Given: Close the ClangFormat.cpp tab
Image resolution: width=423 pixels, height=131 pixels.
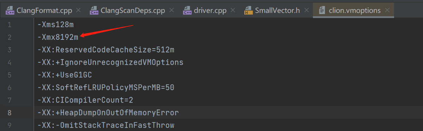Looking at the screenshot, I should pyautogui.click(x=78, y=11).
